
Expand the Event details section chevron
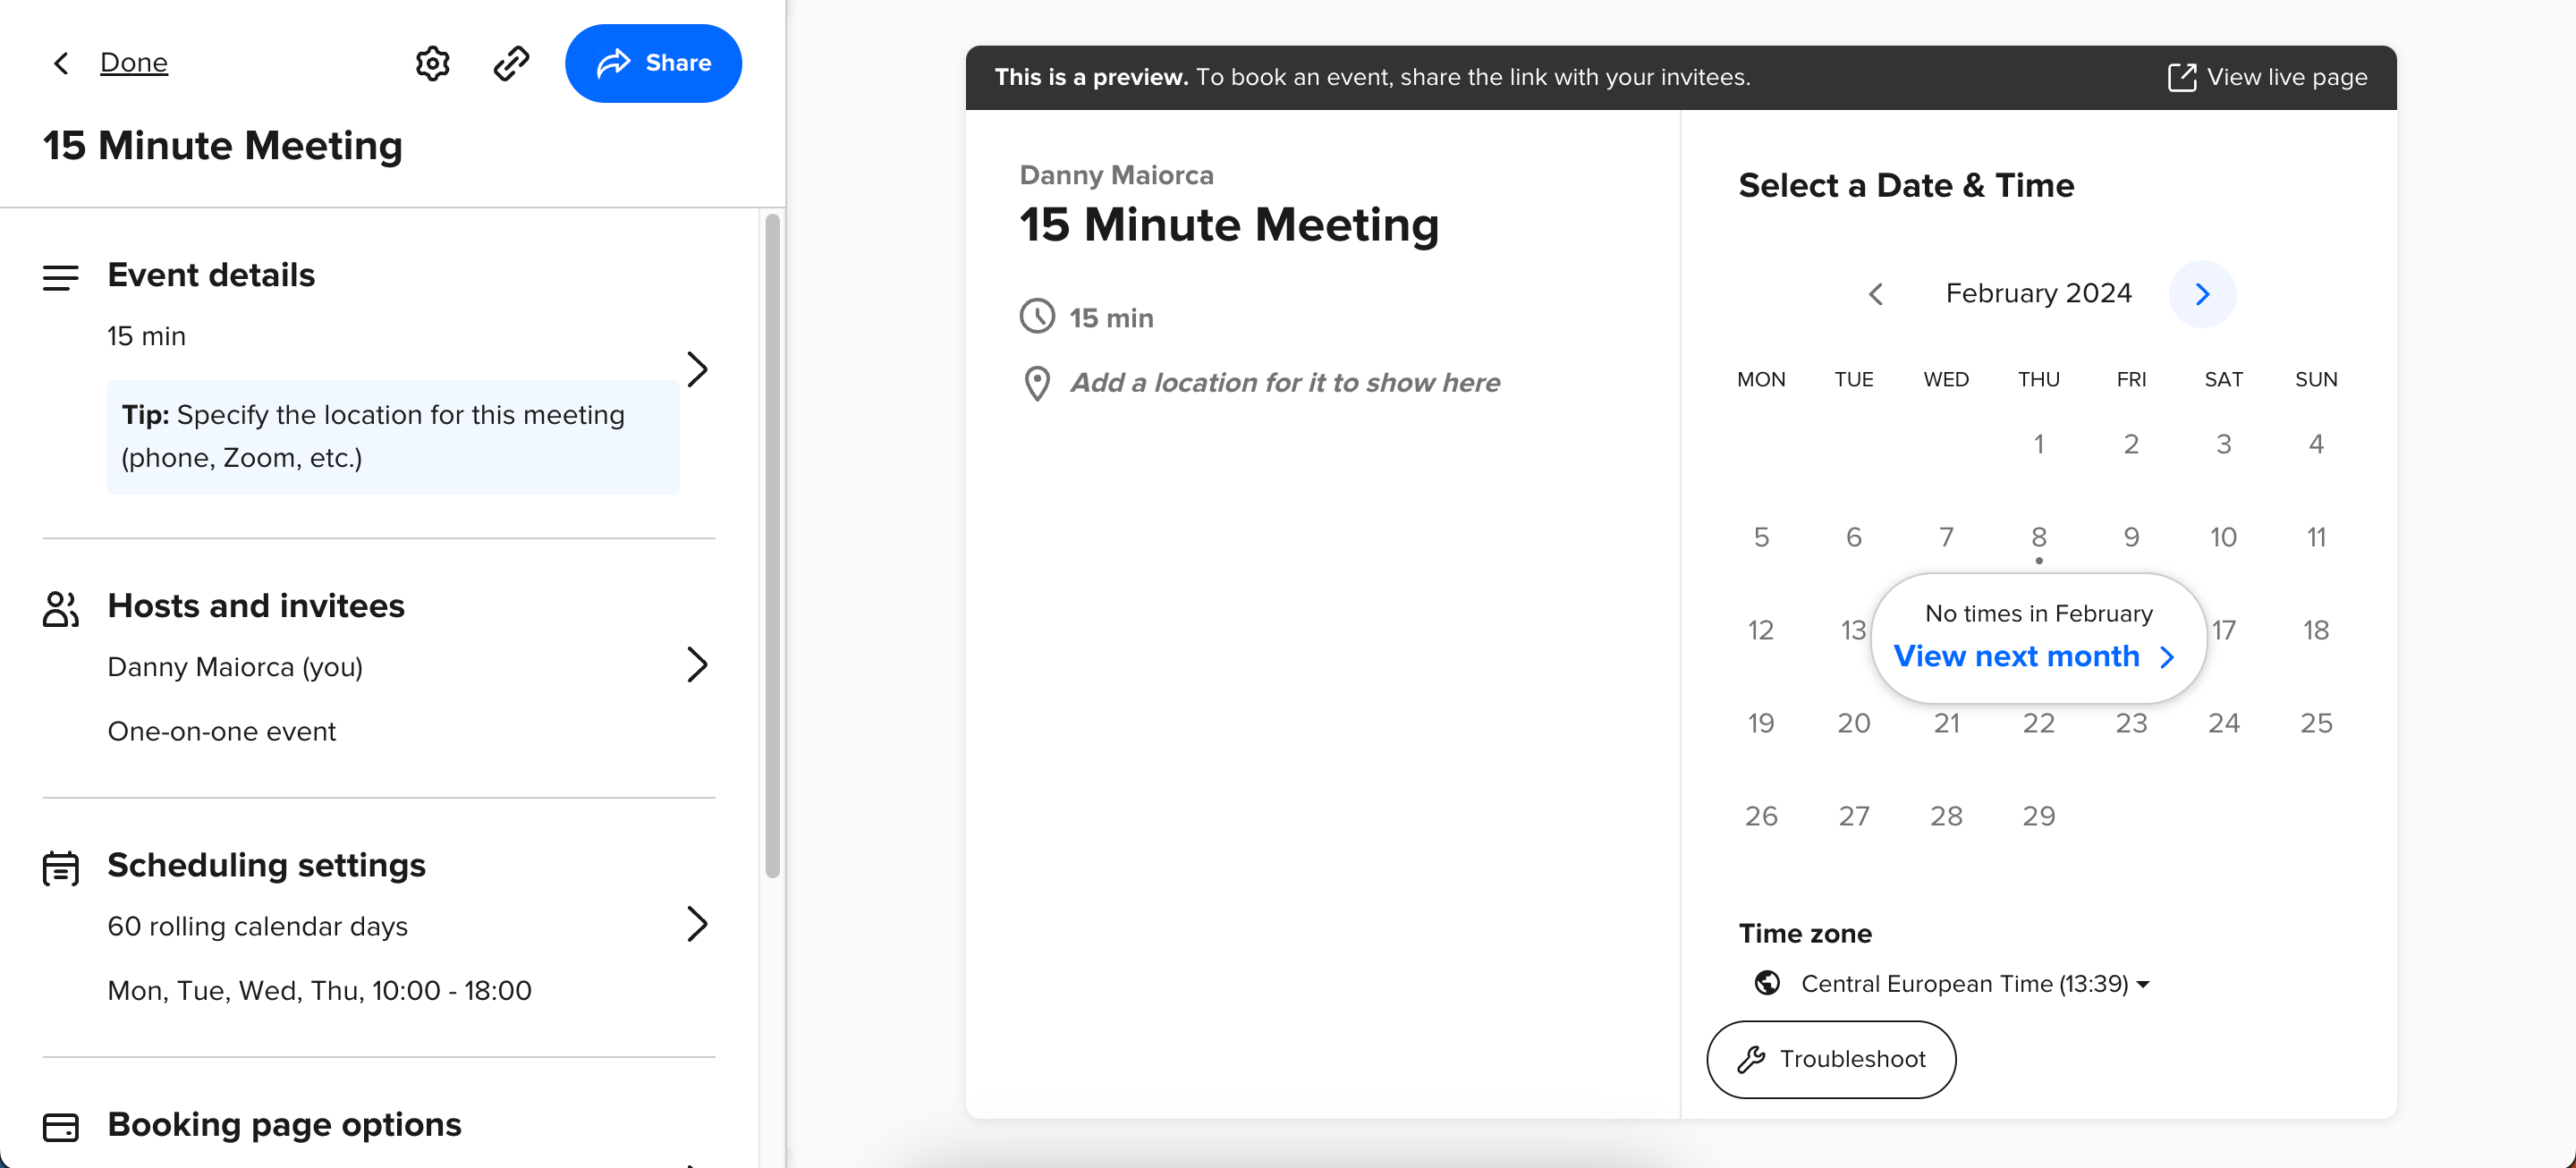click(x=697, y=369)
